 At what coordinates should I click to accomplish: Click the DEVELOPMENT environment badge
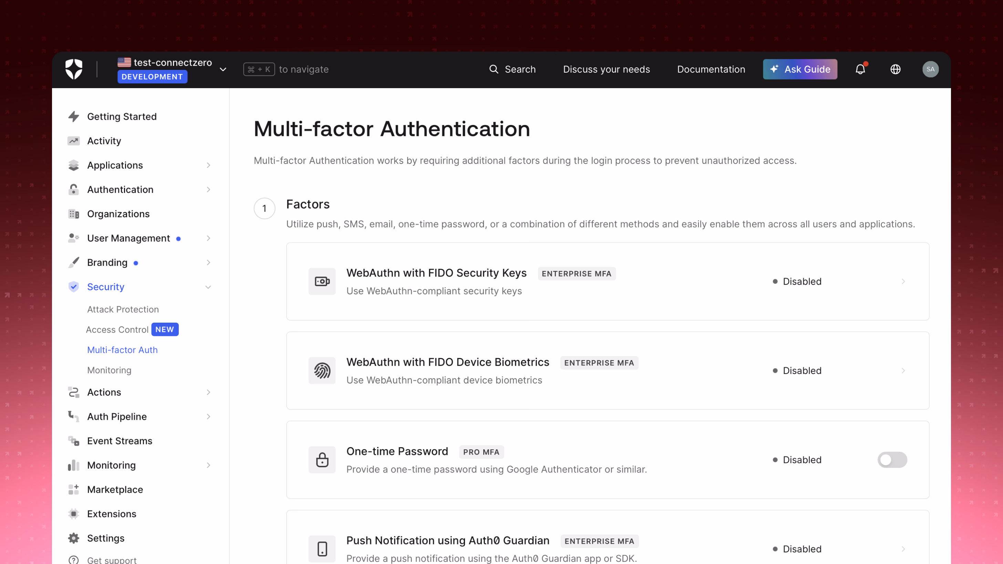[x=152, y=77]
